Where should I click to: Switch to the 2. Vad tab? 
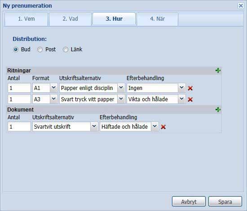(70, 19)
